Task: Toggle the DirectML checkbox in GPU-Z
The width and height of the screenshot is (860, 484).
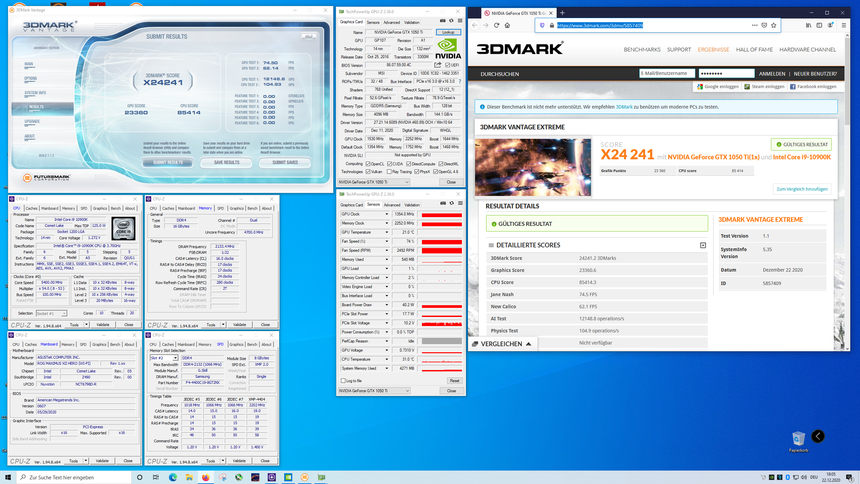Action: [441, 164]
